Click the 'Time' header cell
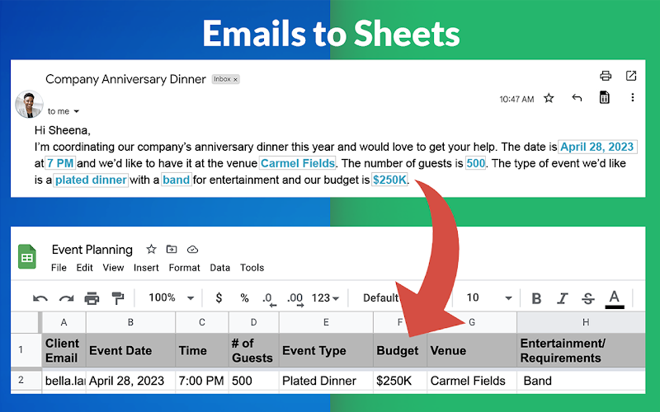The image size is (660, 412). click(x=202, y=350)
